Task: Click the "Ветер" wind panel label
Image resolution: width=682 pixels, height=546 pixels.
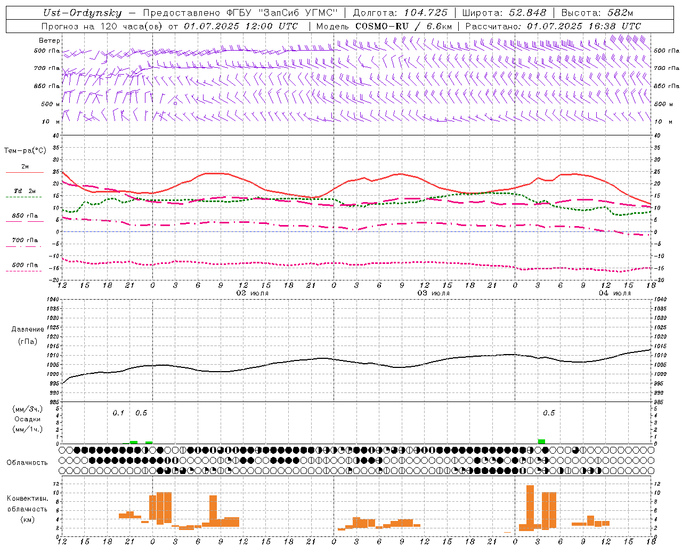Action: pos(50,41)
